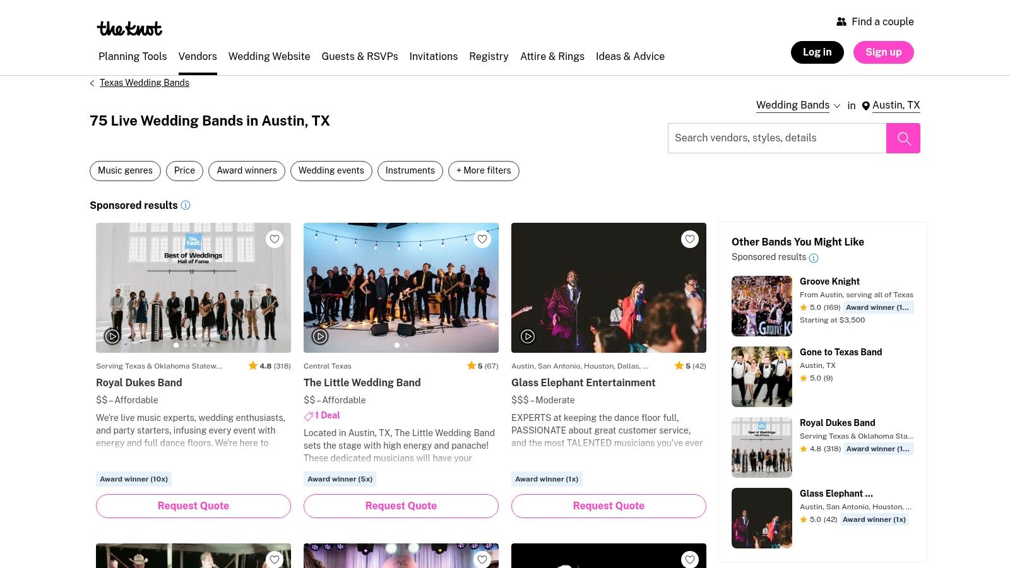Open the Royal Dukes Band sidebar thumbnail
The width and height of the screenshot is (1010, 568).
762,447
